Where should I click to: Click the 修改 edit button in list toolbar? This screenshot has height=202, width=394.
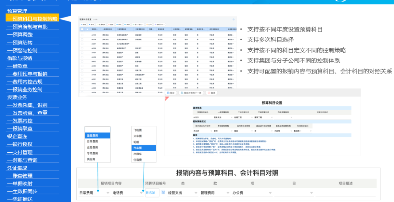92,24
